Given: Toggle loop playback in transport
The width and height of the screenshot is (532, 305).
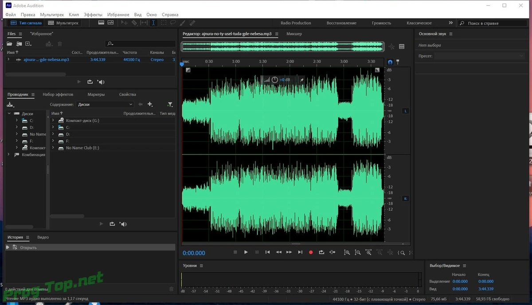Looking at the screenshot, I should (x=321, y=252).
